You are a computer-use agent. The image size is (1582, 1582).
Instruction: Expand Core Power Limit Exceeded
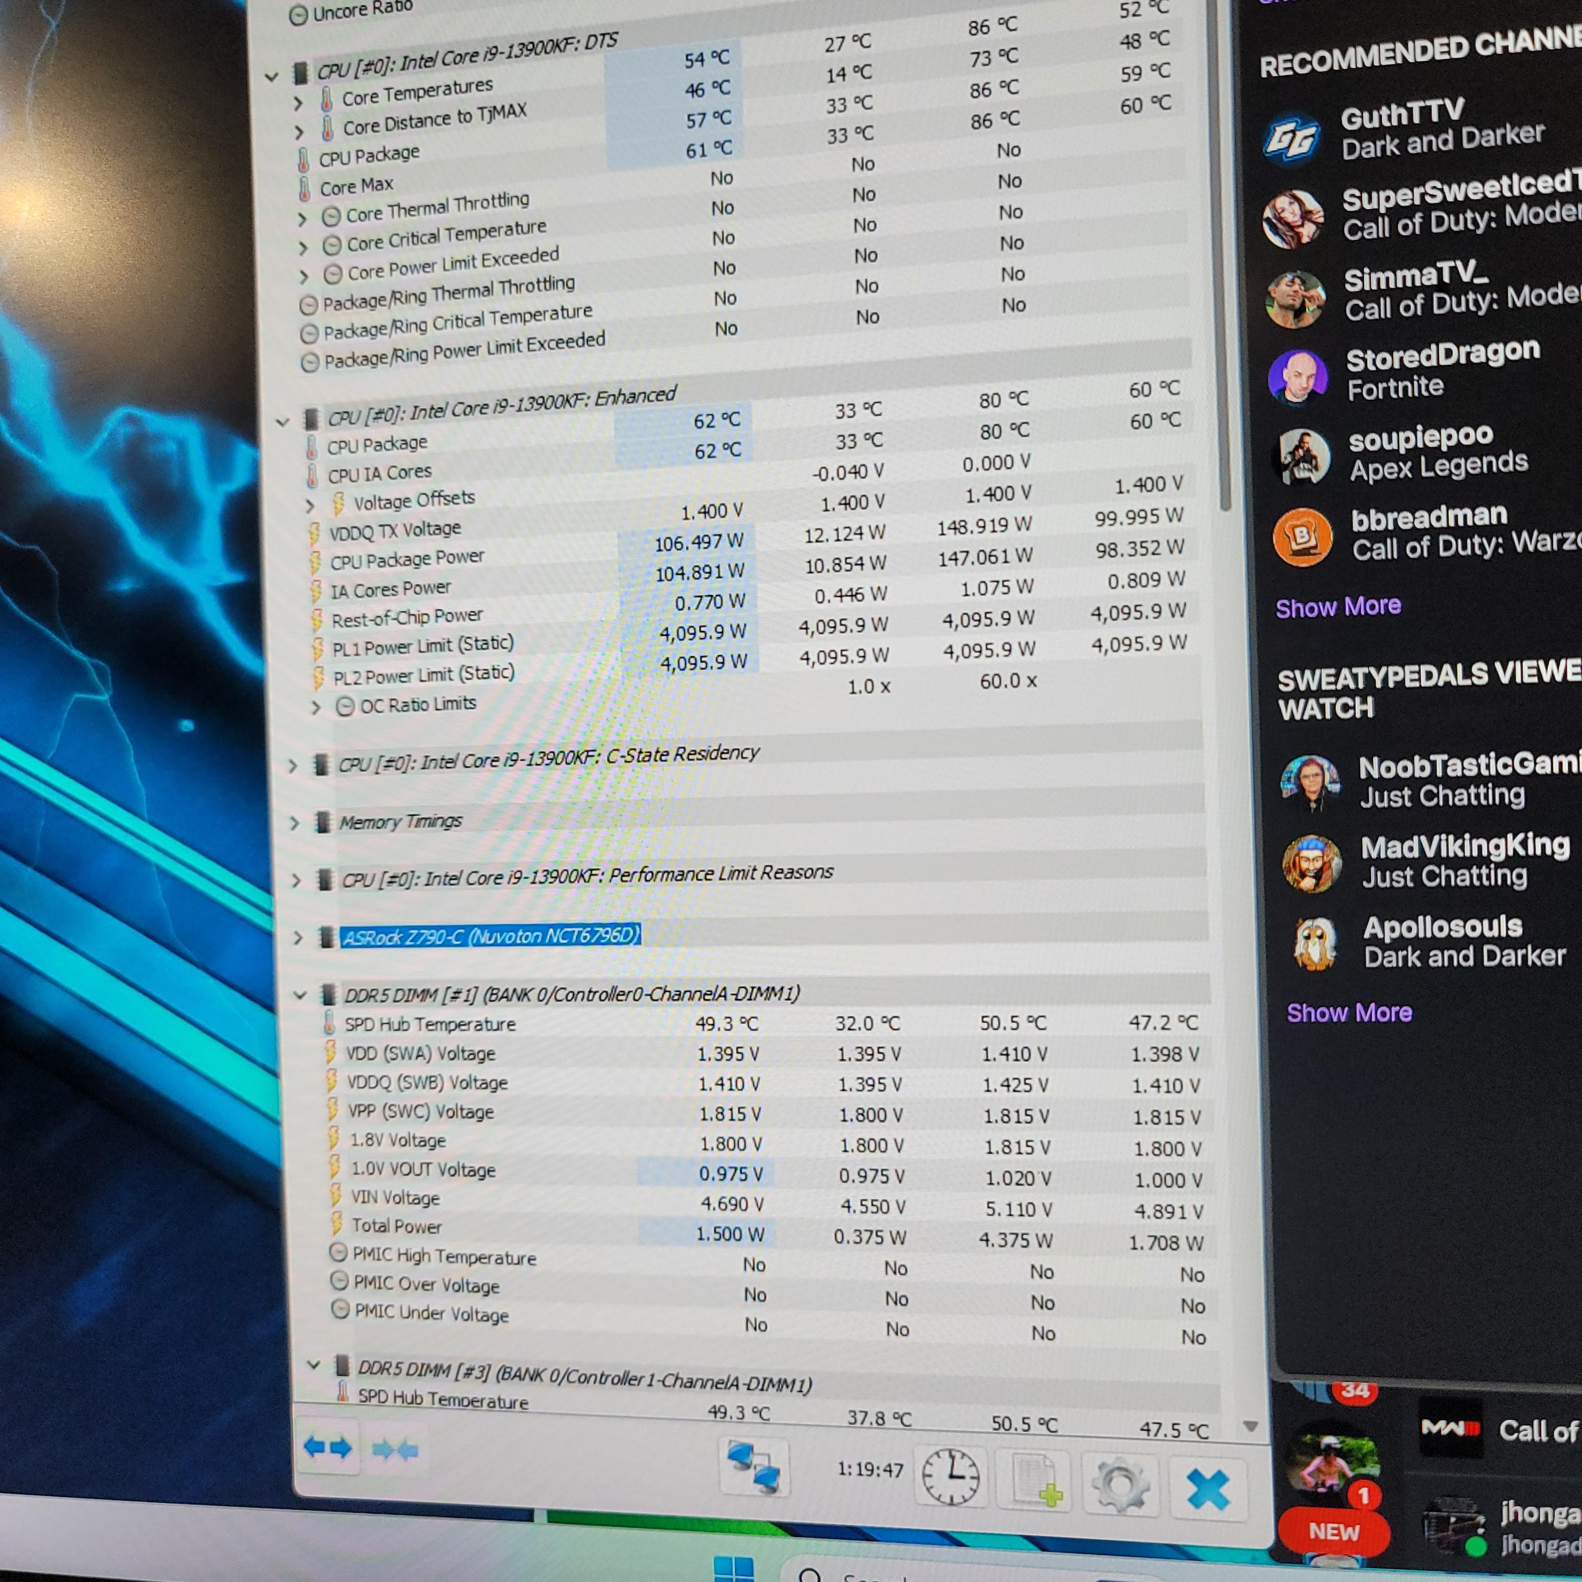tap(305, 277)
